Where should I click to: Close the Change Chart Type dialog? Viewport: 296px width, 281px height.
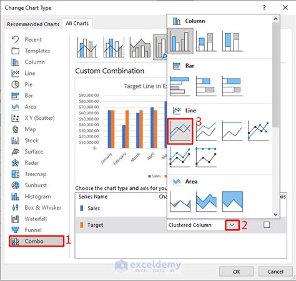tap(285, 7)
